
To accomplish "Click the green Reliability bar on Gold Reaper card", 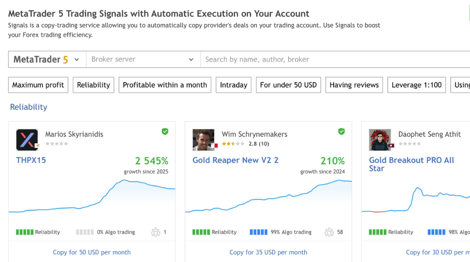I will pos(201,232).
